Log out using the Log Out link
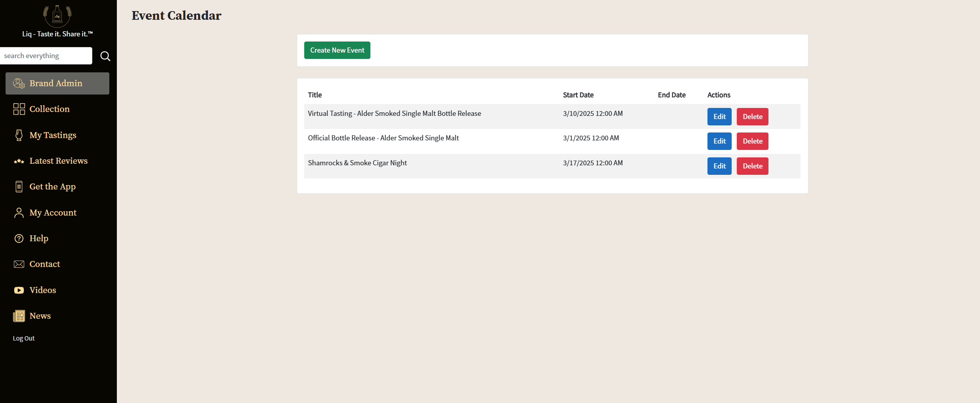This screenshot has width=980, height=403. point(24,339)
